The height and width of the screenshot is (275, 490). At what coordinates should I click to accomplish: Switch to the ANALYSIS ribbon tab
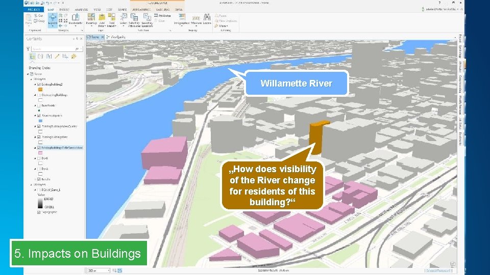pos(81,10)
